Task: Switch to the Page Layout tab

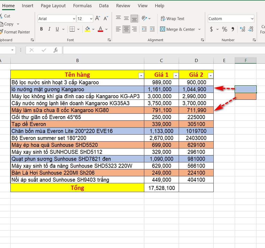Action: (x=53, y=6)
